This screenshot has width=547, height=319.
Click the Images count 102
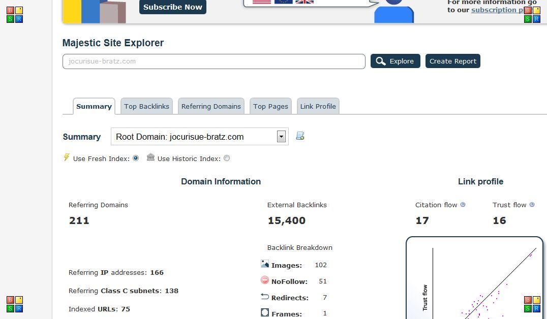point(321,265)
